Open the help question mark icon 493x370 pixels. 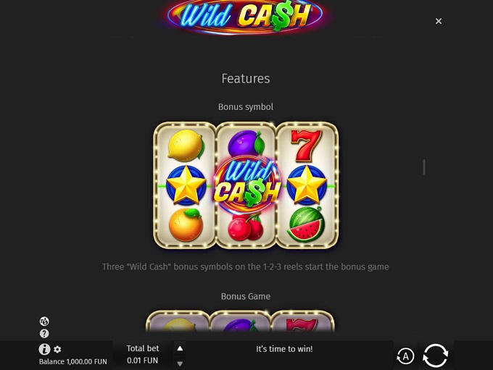(44, 333)
